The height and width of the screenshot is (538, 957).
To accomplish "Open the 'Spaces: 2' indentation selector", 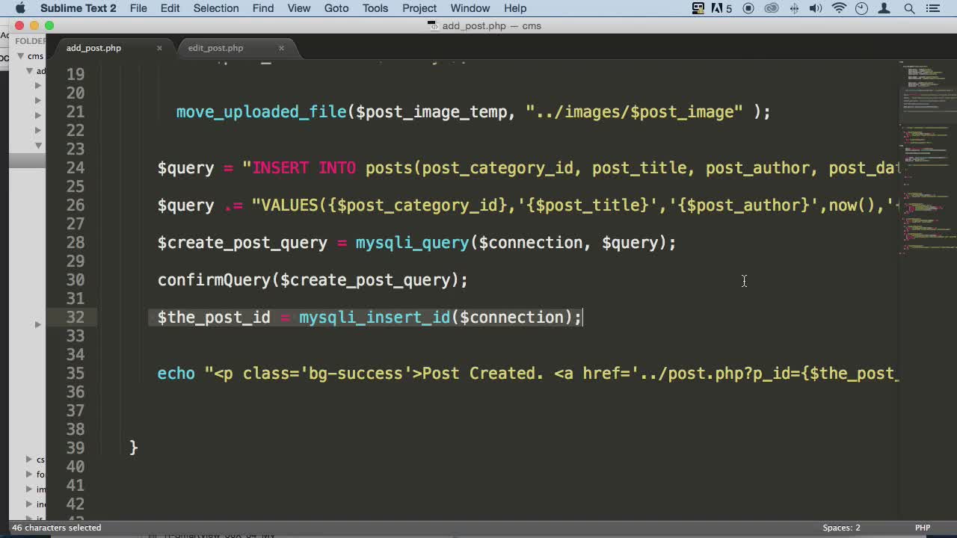I will click(x=841, y=528).
